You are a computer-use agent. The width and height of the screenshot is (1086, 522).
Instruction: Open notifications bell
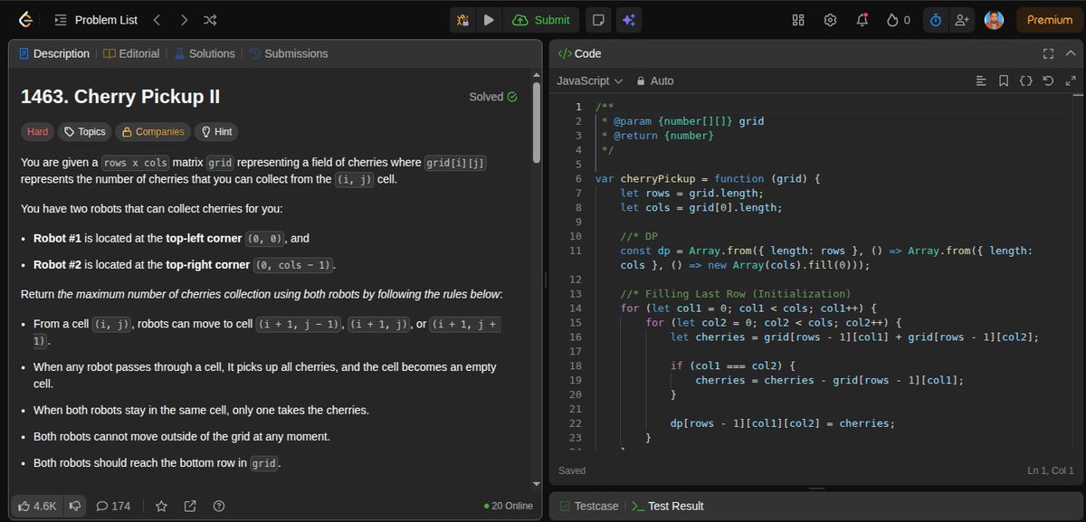[x=862, y=20]
